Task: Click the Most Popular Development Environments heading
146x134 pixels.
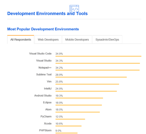Action: [x=43, y=29]
